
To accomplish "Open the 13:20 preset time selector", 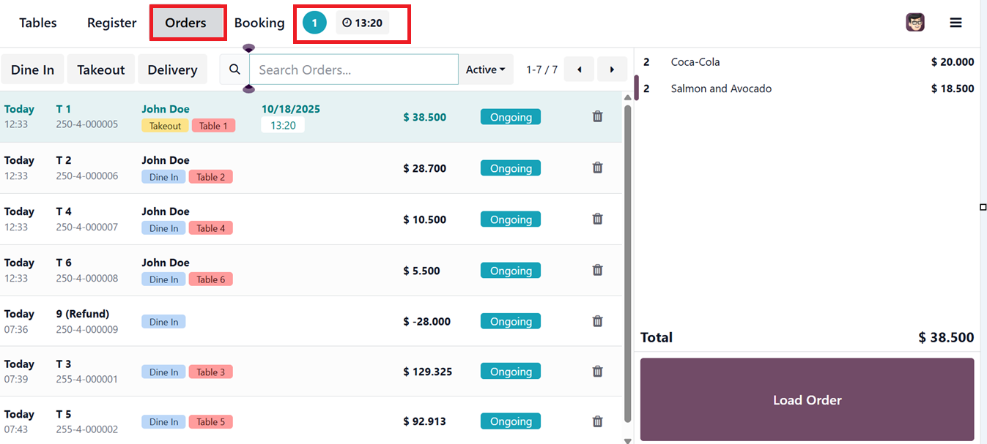I will 362,23.
